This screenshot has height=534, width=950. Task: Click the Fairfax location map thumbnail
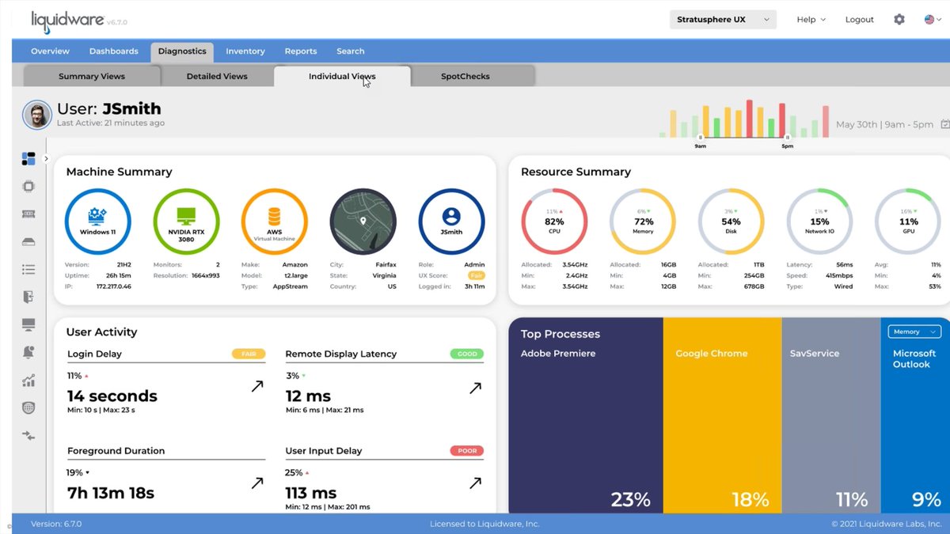pos(363,222)
